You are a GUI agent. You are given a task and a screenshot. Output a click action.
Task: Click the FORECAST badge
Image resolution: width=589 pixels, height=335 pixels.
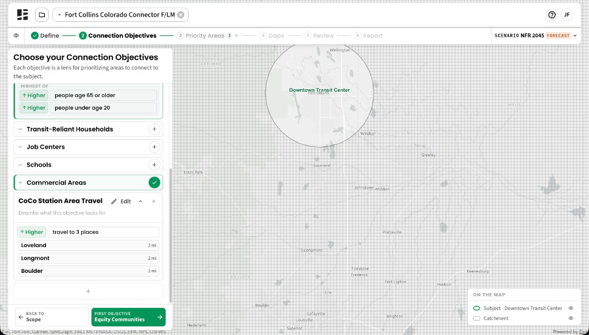tap(558, 36)
